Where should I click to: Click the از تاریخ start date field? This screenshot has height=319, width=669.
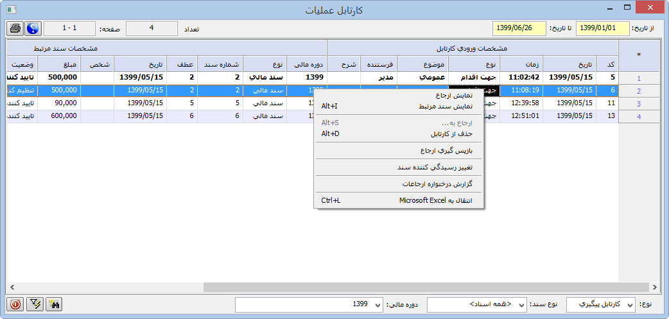click(603, 29)
